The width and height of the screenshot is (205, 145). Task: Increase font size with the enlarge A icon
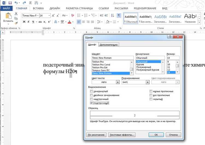pos(53,16)
